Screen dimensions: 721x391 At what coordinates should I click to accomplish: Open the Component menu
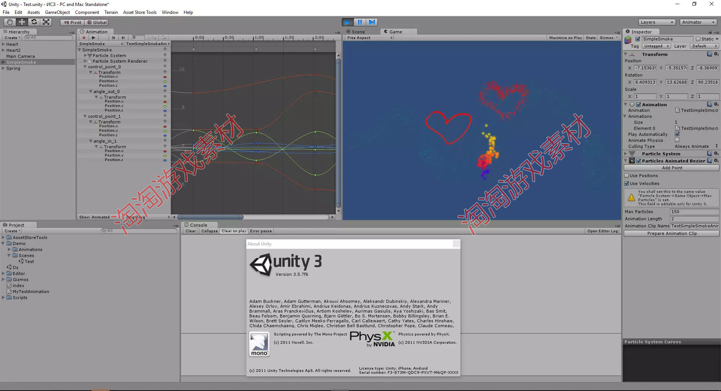click(x=87, y=12)
